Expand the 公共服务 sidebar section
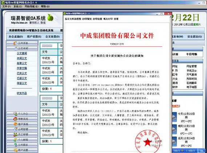 pos(22,145)
